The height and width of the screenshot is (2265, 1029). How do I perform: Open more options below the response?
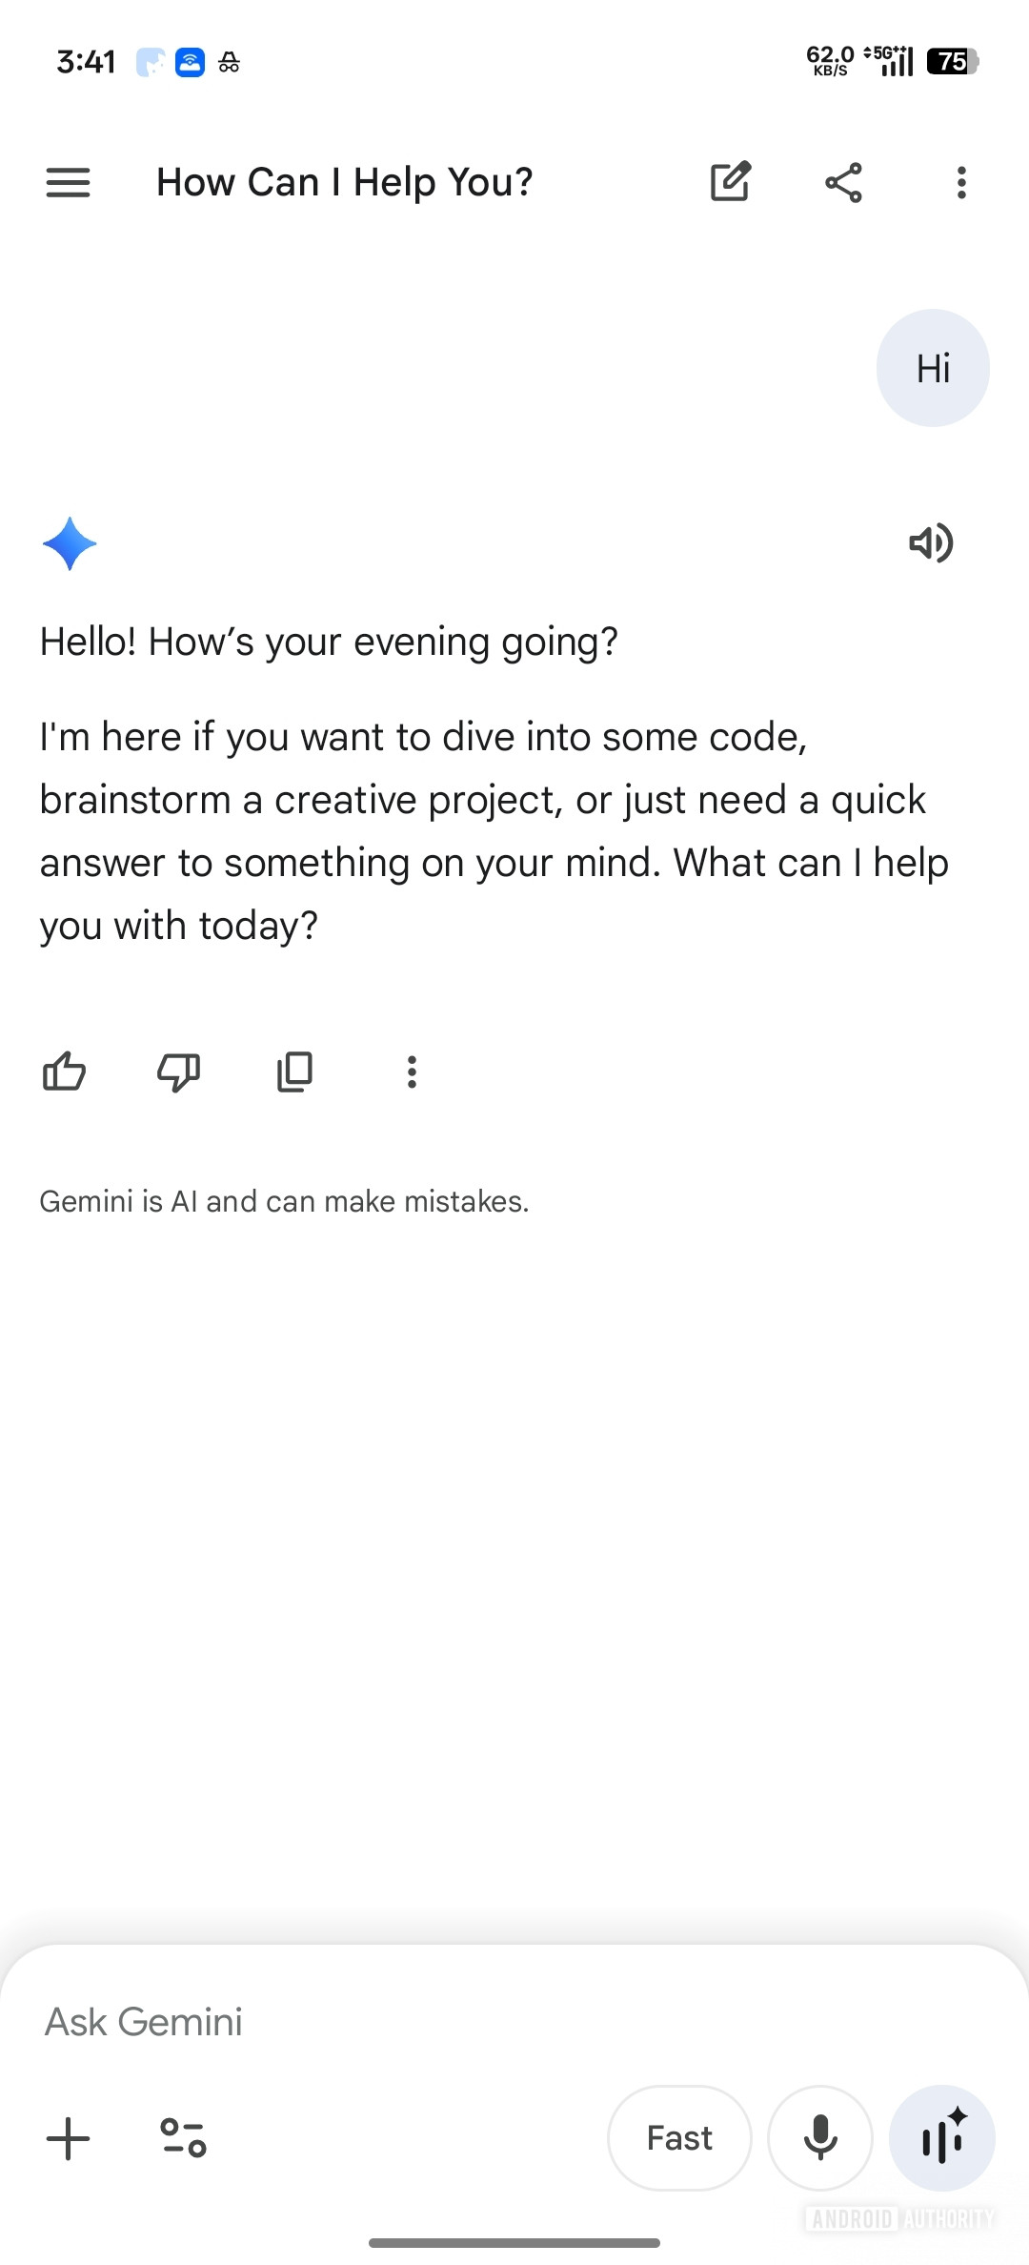coord(412,1072)
